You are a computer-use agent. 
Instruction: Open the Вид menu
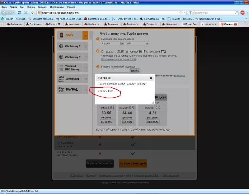point(21,7)
